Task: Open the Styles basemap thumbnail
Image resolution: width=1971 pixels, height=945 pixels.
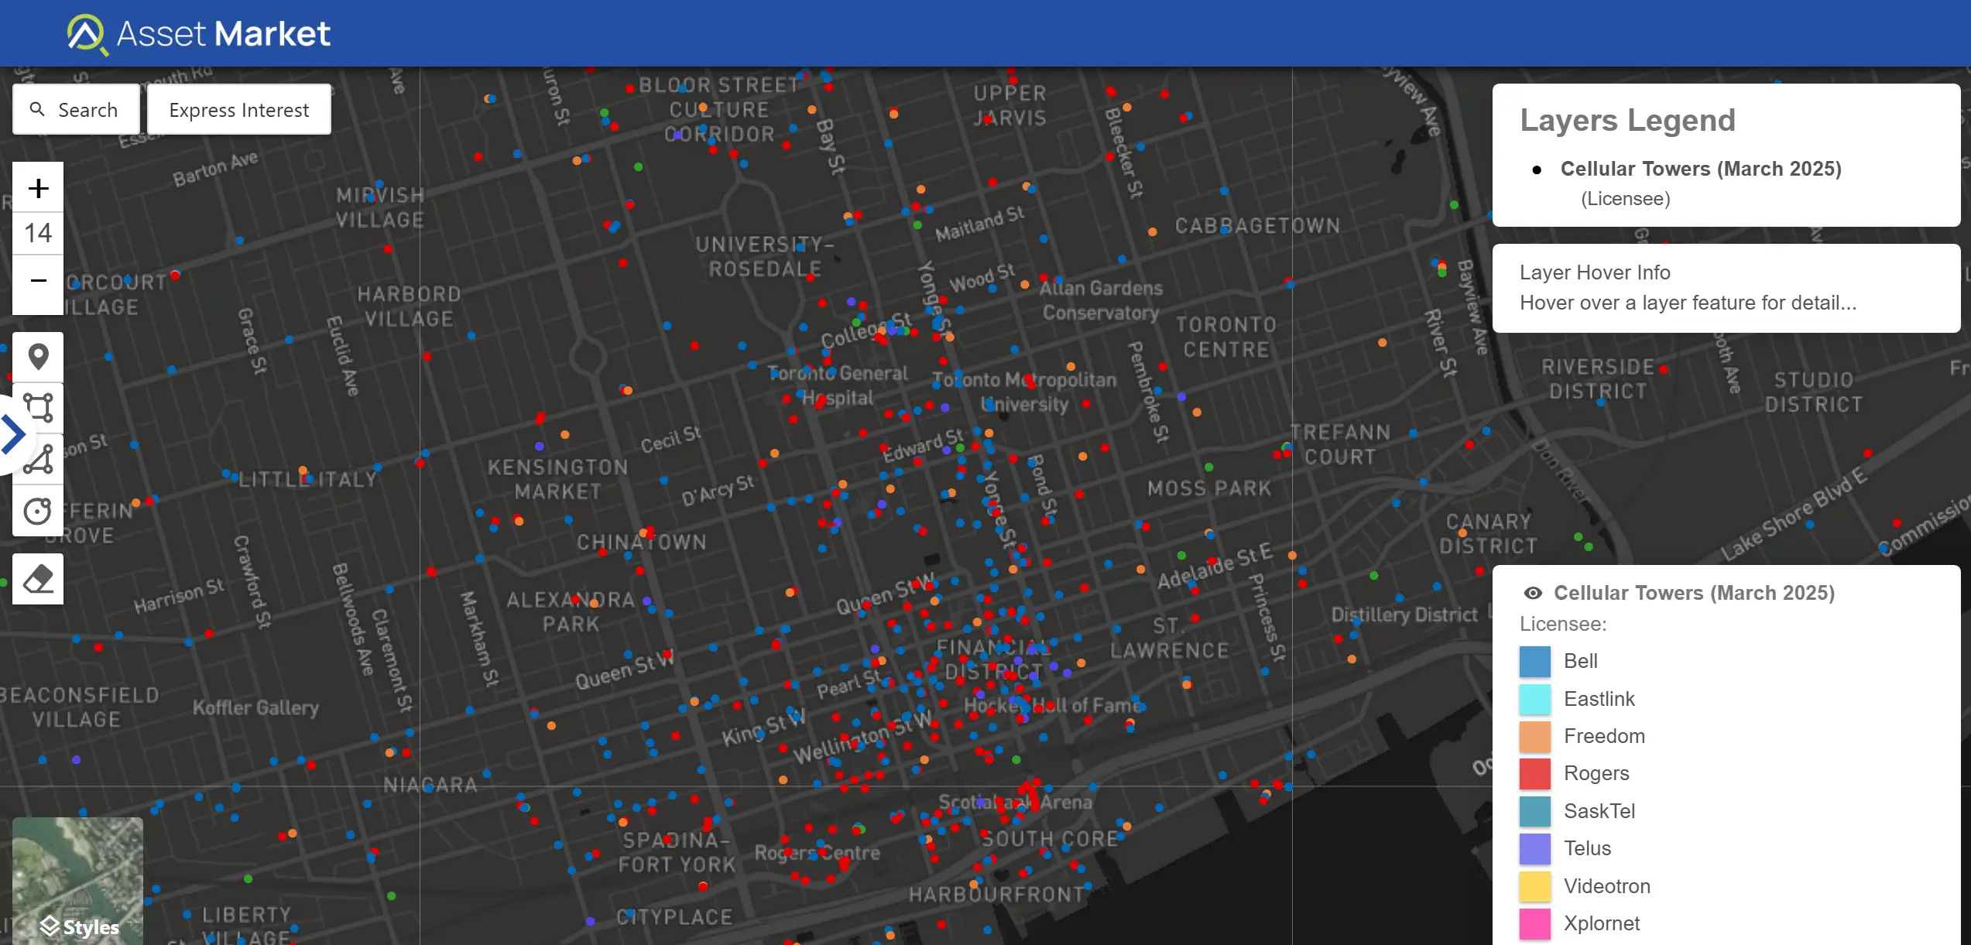Action: tap(78, 881)
